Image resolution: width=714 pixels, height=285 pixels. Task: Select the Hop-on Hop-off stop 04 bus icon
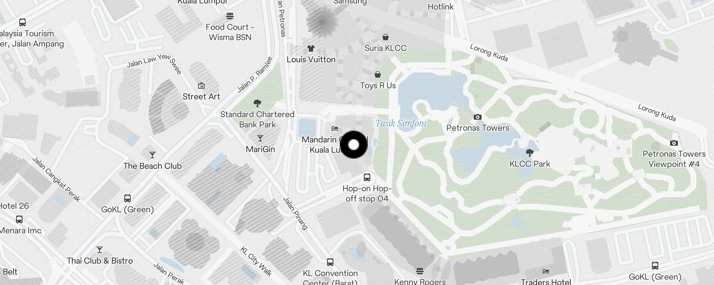(x=367, y=177)
